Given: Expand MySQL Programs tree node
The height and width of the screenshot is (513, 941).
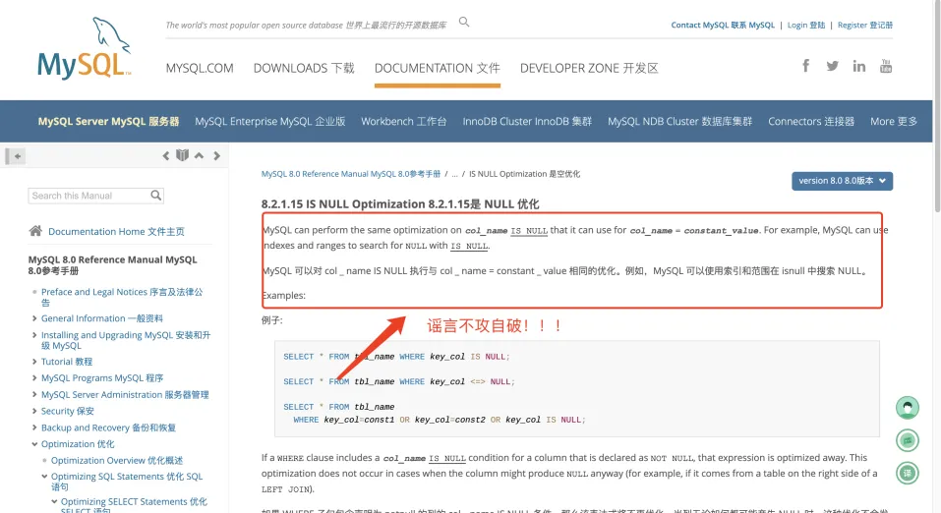Looking at the screenshot, I should pyautogui.click(x=34, y=378).
